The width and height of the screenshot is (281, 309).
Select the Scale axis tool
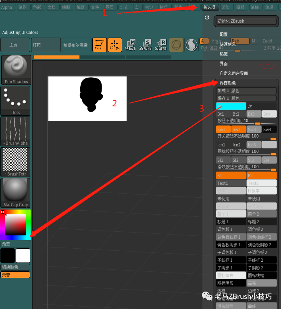point(146,45)
